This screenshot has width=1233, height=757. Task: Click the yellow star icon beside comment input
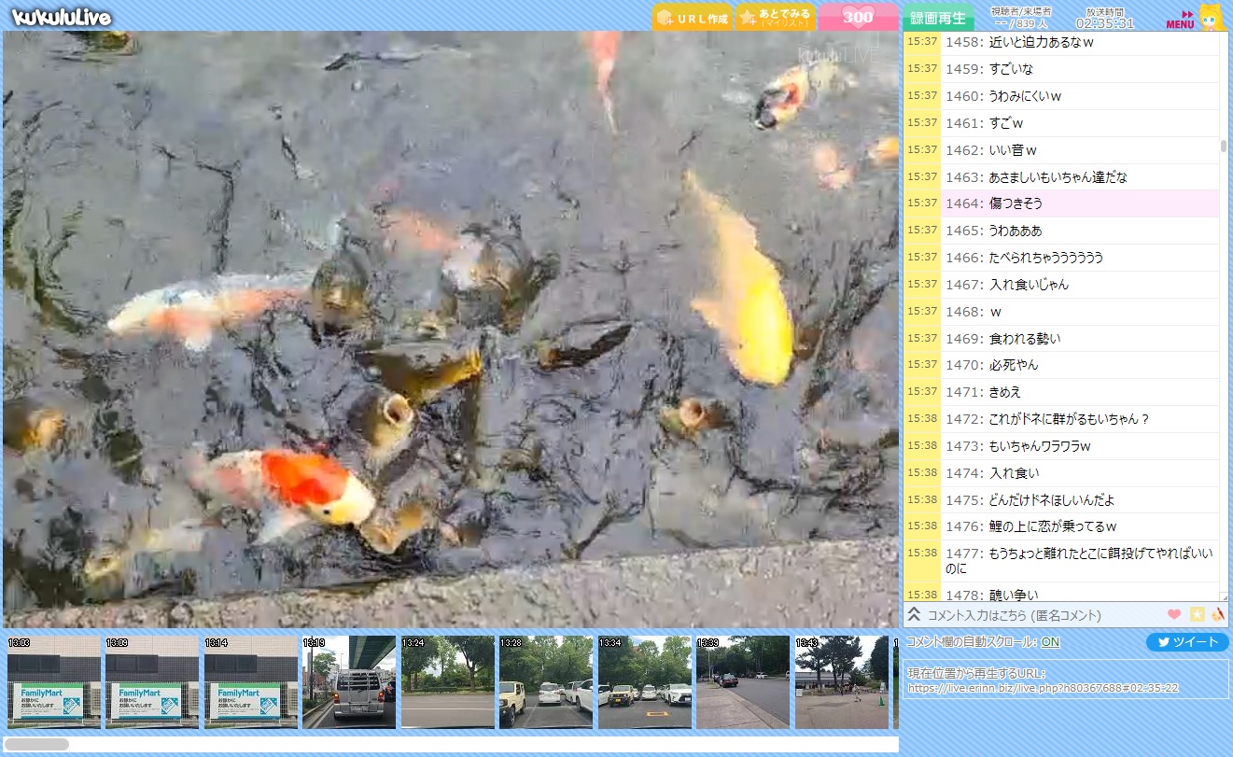(1197, 614)
